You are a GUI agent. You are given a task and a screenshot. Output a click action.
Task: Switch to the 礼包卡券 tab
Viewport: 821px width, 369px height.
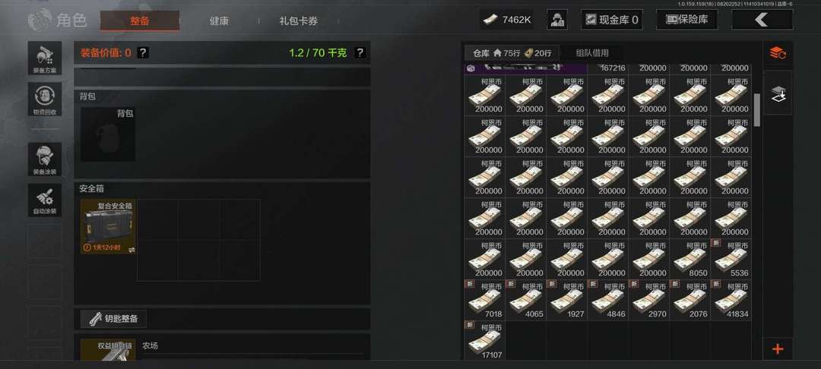[x=299, y=21]
